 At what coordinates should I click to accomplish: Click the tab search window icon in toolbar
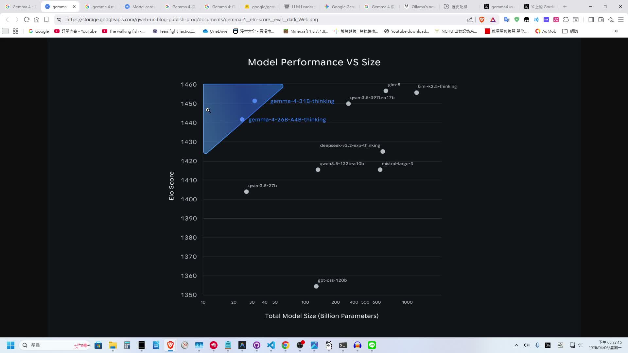[x=576, y=20]
